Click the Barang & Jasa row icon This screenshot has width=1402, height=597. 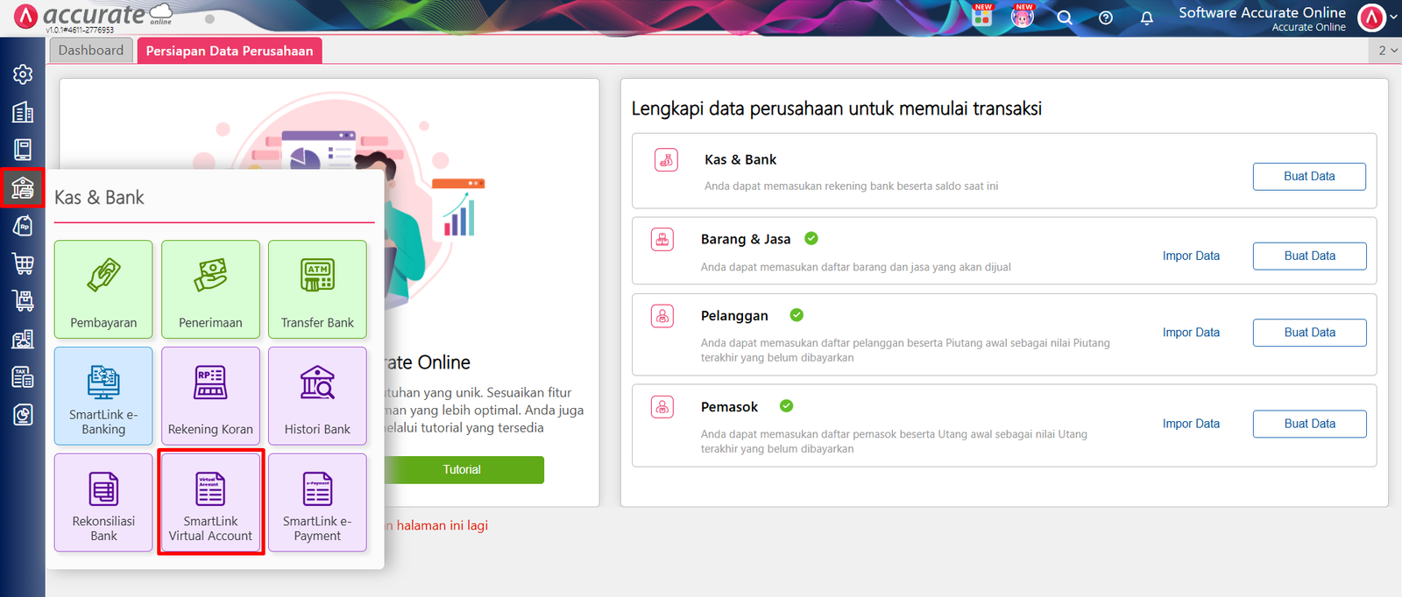coord(662,239)
